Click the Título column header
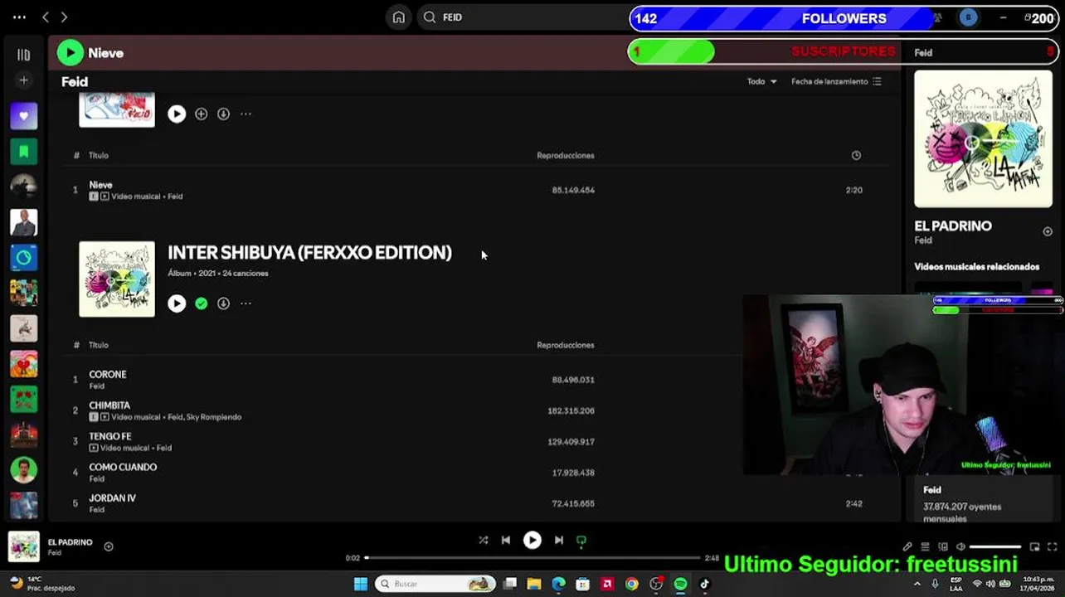 point(99,155)
